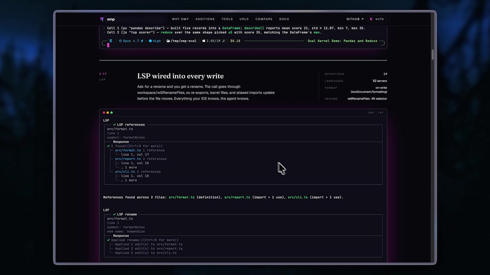
Task: Expand '5 found (Ctrl+O for more)' response
Action: coord(137,146)
